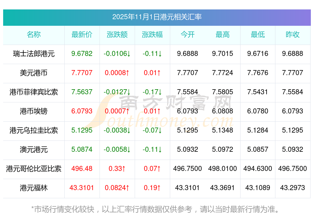Click latest price 7.5637
Image resolution: width=314 pixels, height=219 pixels.
(x=82, y=92)
